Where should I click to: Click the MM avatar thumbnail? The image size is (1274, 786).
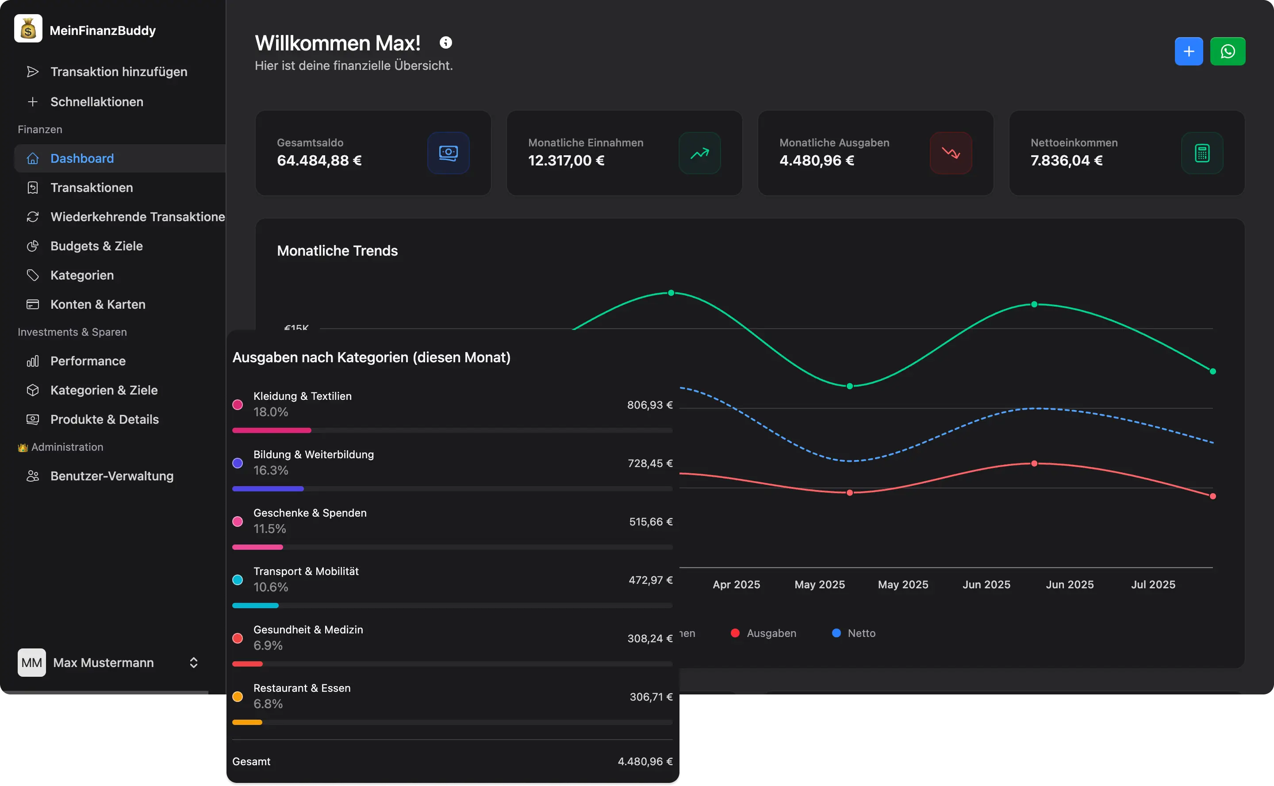click(x=31, y=662)
